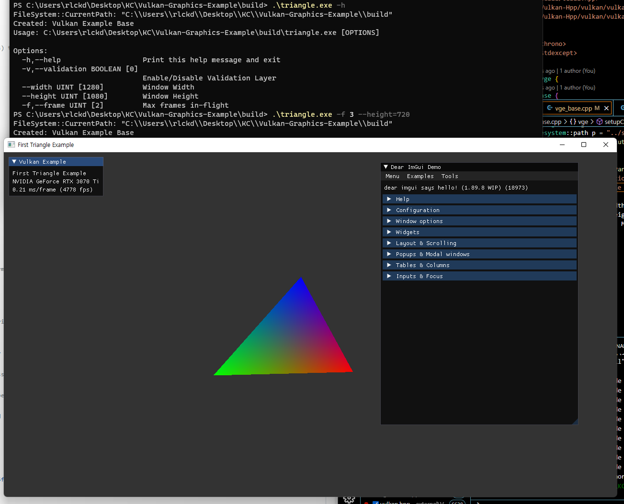Image resolution: width=624 pixels, height=504 pixels.
Task: Expand Popups & Modal windows section
Action: click(x=479, y=254)
